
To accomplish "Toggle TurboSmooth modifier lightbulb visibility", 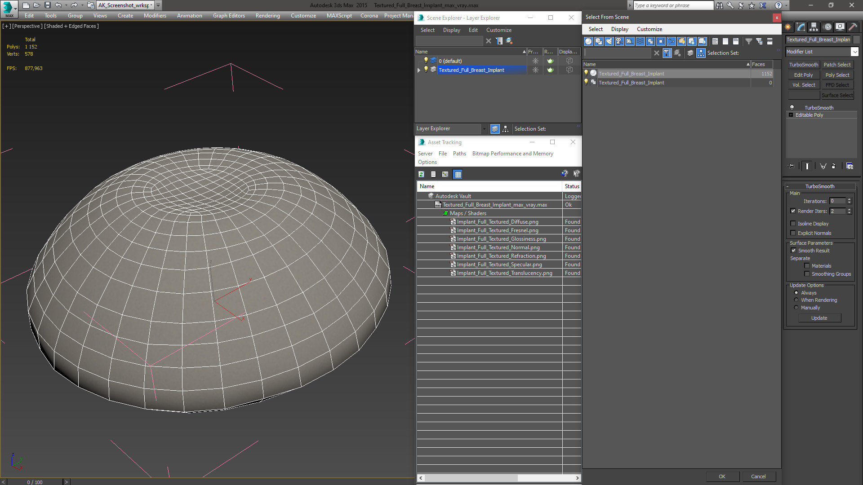I will coord(792,108).
